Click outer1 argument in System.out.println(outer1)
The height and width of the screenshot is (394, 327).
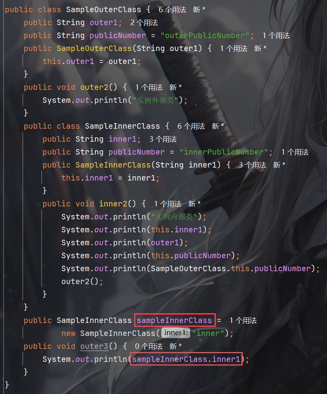[165, 243]
